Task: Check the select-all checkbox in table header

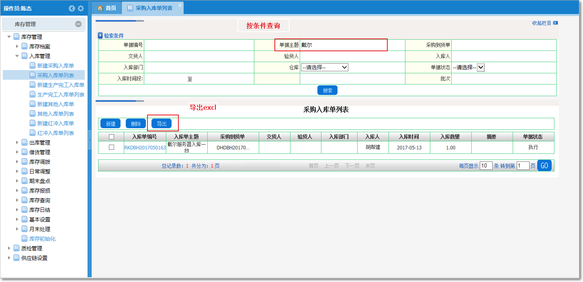Action: [x=111, y=137]
